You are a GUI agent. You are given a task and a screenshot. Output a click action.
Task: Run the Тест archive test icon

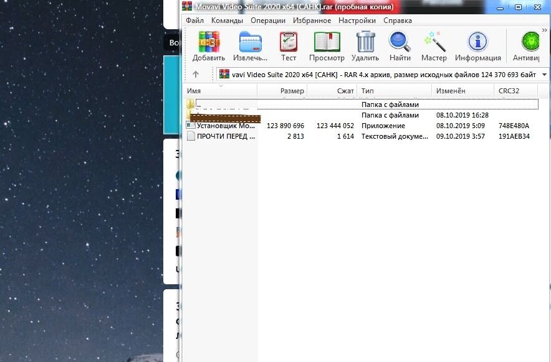[289, 42]
